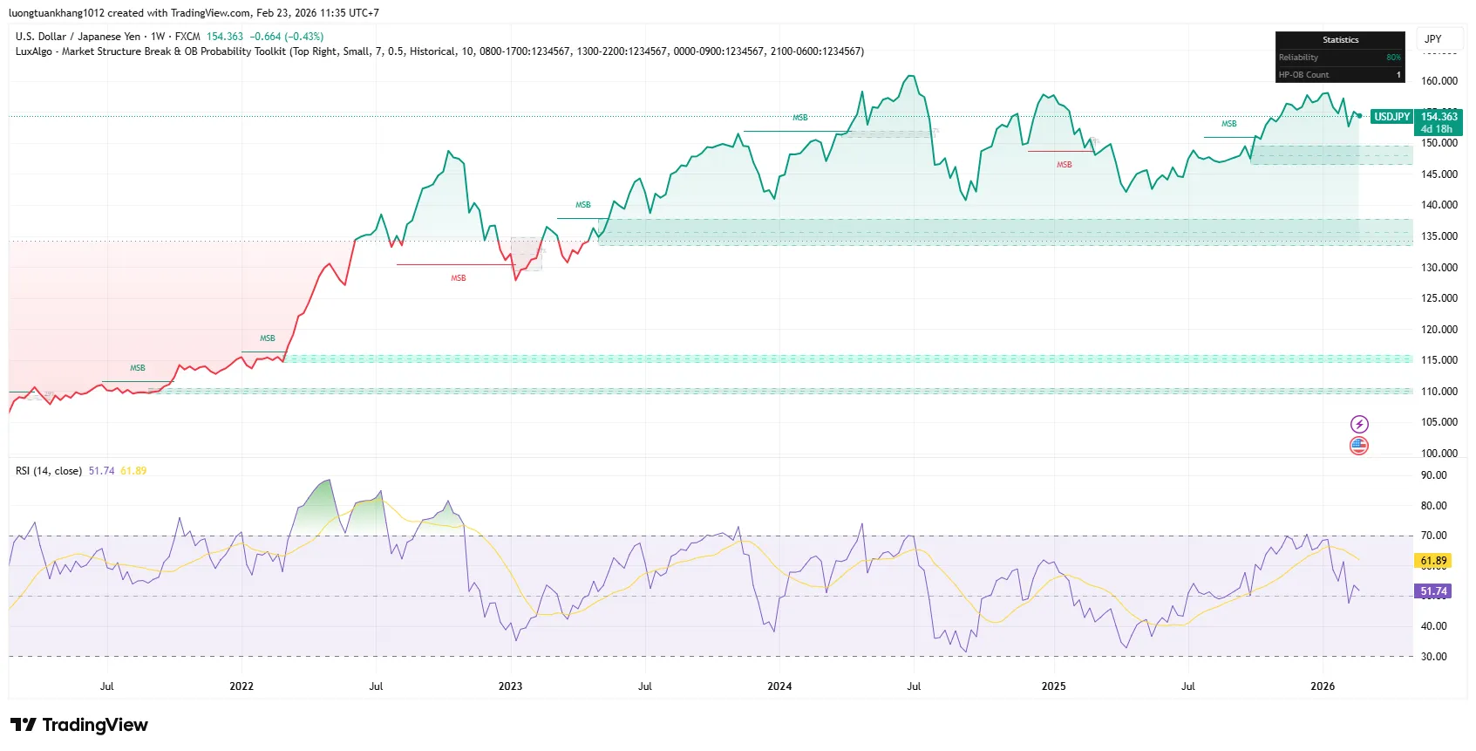Screen dimensions: 1476x751
Task: Click the 2025 label on time axis
Action: (x=1053, y=686)
